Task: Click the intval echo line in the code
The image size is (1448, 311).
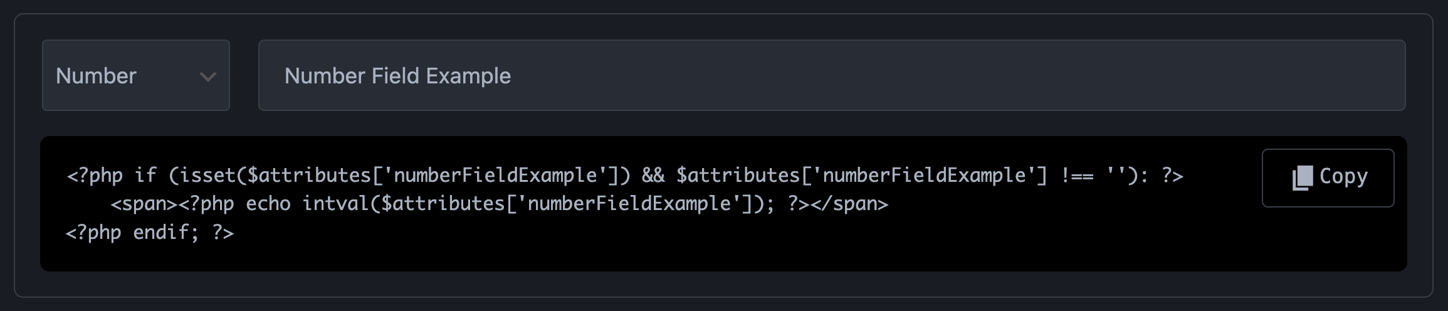Action: tap(499, 204)
